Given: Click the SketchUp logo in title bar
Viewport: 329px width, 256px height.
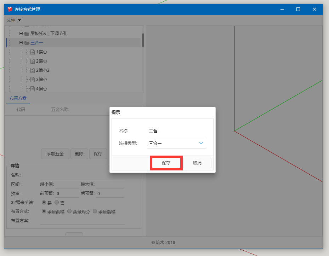Looking at the screenshot, I should (10, 9).
